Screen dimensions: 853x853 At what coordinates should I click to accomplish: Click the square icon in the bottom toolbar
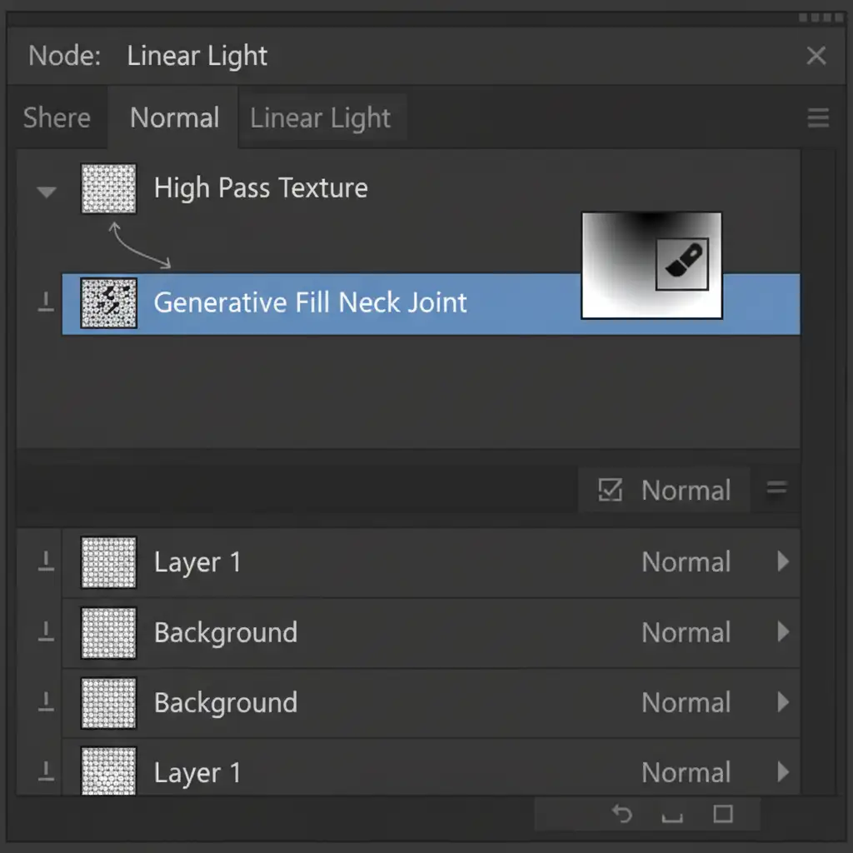(x=723, y=814)
